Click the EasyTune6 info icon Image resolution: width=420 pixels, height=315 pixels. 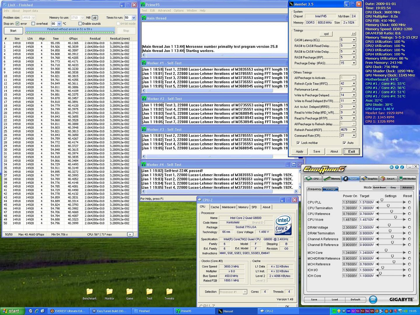tap(402, 167)
